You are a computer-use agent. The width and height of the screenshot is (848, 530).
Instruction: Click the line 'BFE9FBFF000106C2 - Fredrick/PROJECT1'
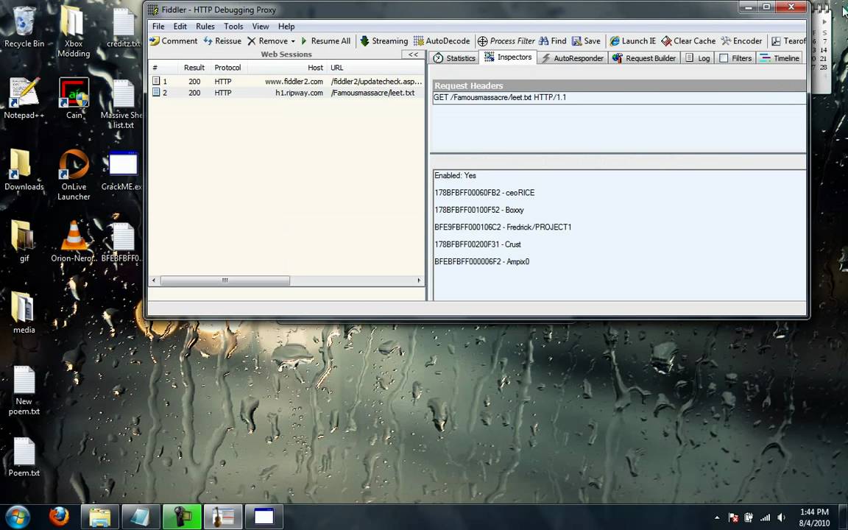click(503, 227)
